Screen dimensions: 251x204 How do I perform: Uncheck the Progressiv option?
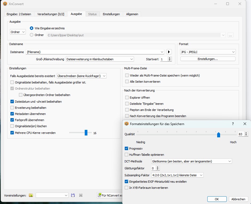pos(126,148)
